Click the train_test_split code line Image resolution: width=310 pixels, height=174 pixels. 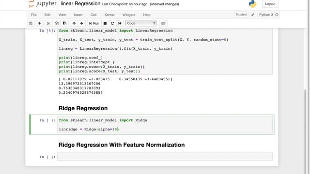click(x=143, y=40)
